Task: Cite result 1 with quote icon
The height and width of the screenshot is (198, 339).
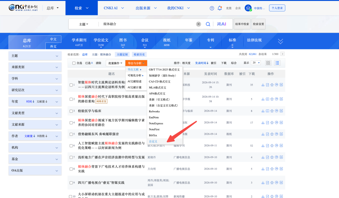Action: tap(277, 85)
